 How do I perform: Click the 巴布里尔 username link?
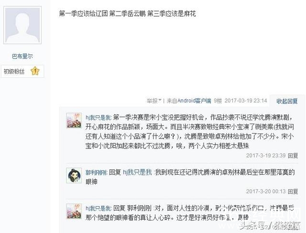point(22,56)
